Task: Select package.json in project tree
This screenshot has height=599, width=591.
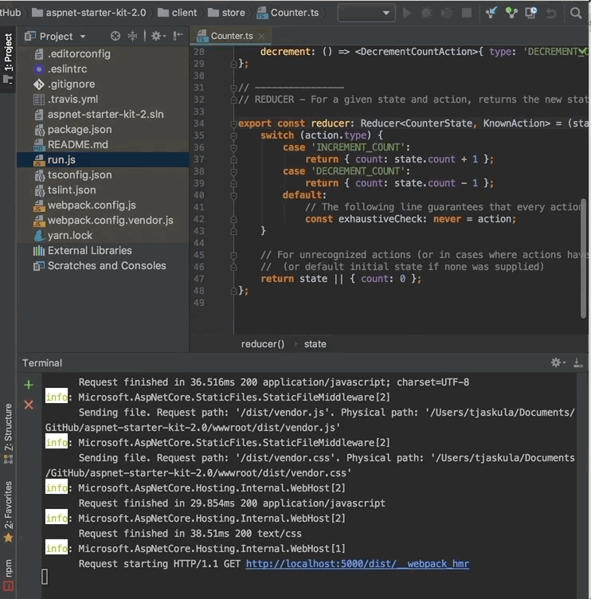Action: click(x=104, y=130)
